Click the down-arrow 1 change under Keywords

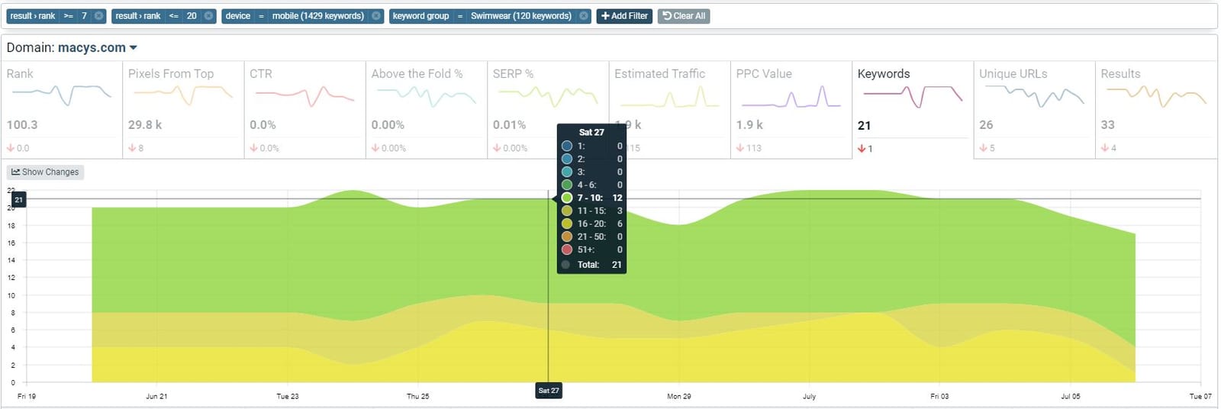tap(865, 149)
